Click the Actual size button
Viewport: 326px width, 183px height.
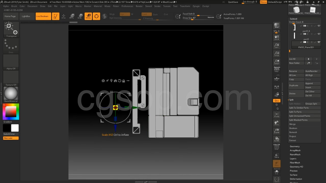tap(277, 54)
